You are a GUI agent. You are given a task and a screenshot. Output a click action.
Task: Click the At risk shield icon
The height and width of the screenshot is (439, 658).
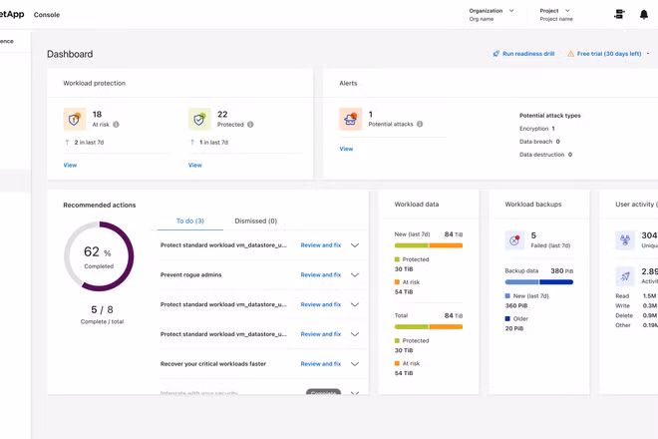coord(75,119)
